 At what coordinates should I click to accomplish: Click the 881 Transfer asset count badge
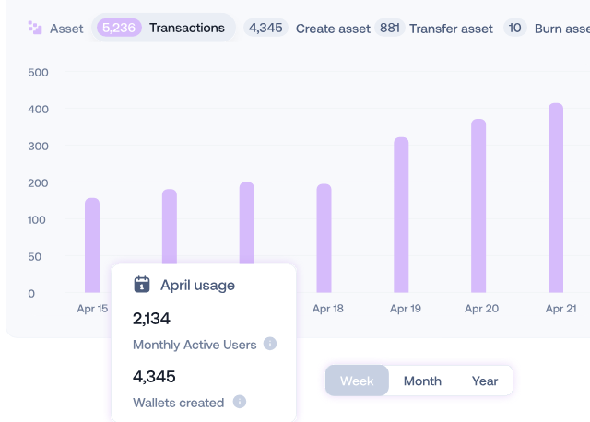390,29
